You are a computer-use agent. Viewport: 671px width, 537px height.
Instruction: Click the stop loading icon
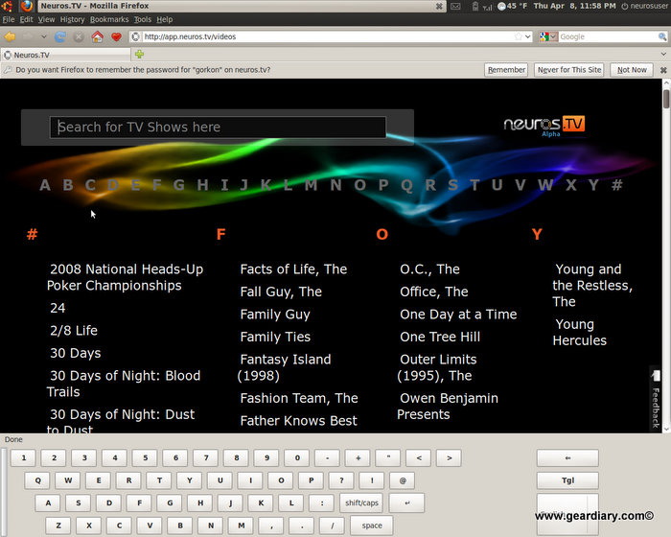[79, 37]
